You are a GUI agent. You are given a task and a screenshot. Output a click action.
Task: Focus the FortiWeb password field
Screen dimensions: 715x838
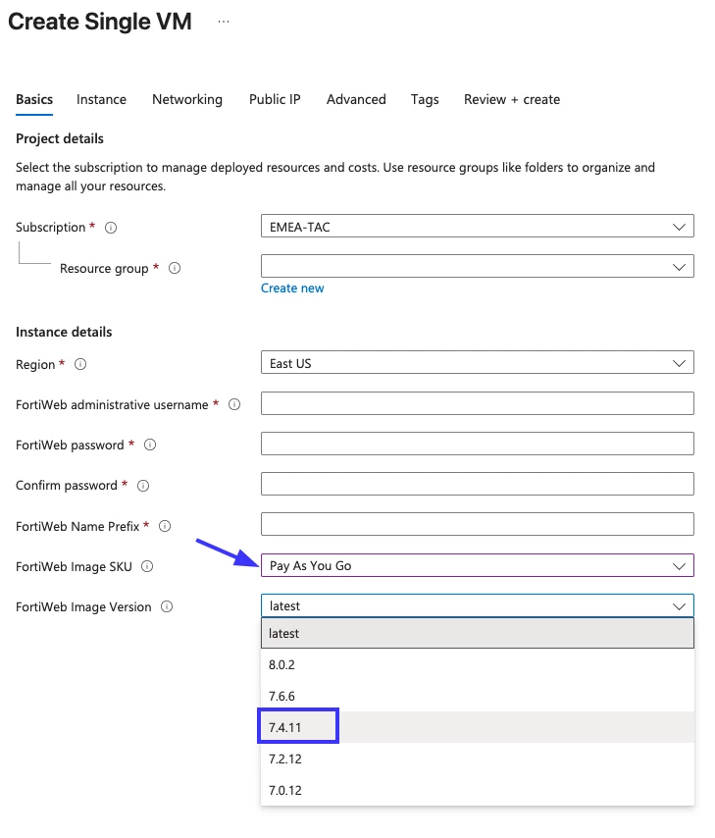[x=478, y=444]
